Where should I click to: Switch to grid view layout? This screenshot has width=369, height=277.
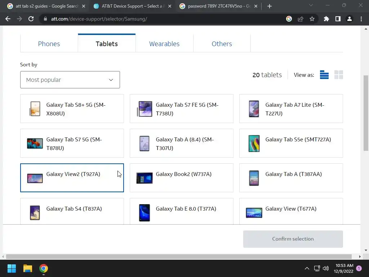pos(339,75)
